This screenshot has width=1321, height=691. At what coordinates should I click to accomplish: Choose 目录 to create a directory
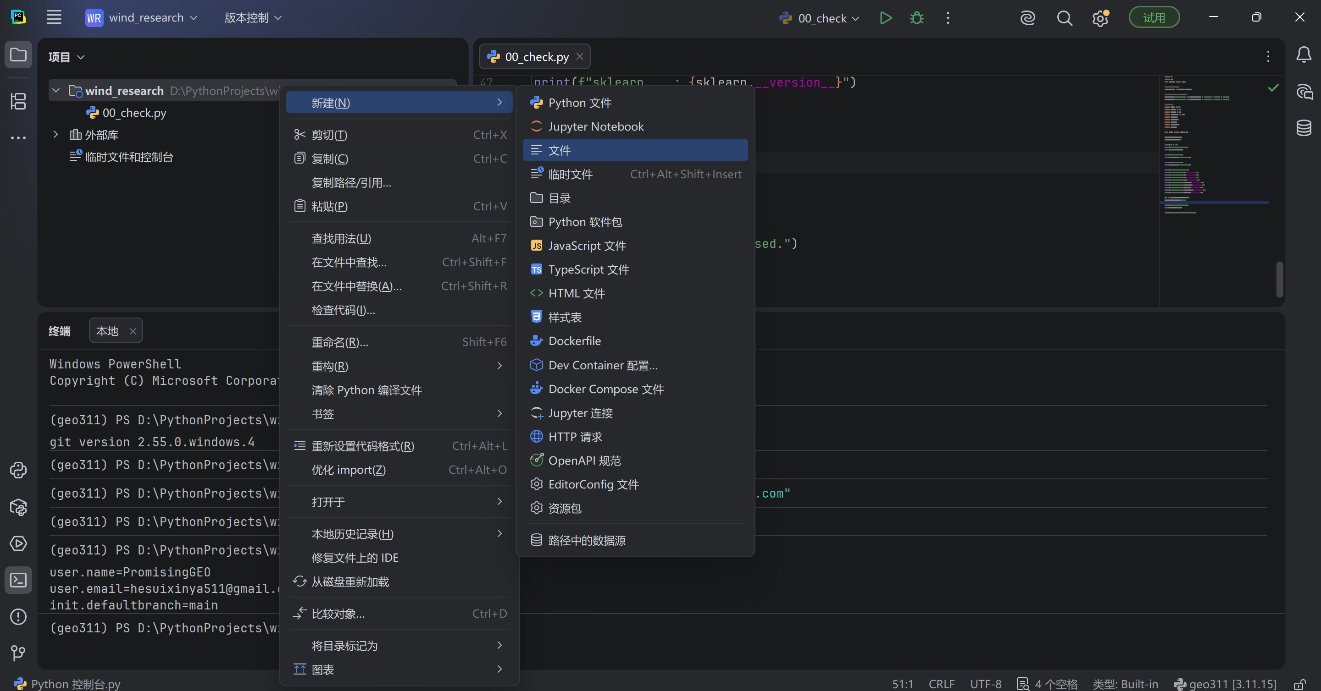pos(635,197)
